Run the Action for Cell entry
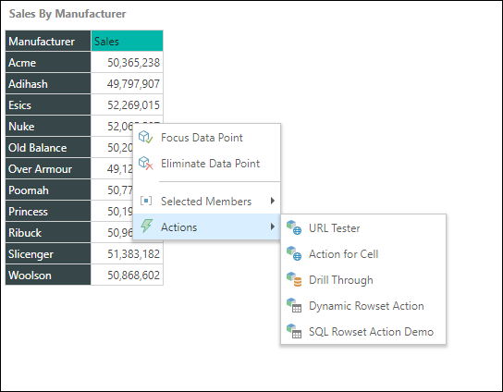The width and height of the screenshot is (503, 392). pos(363,254)
